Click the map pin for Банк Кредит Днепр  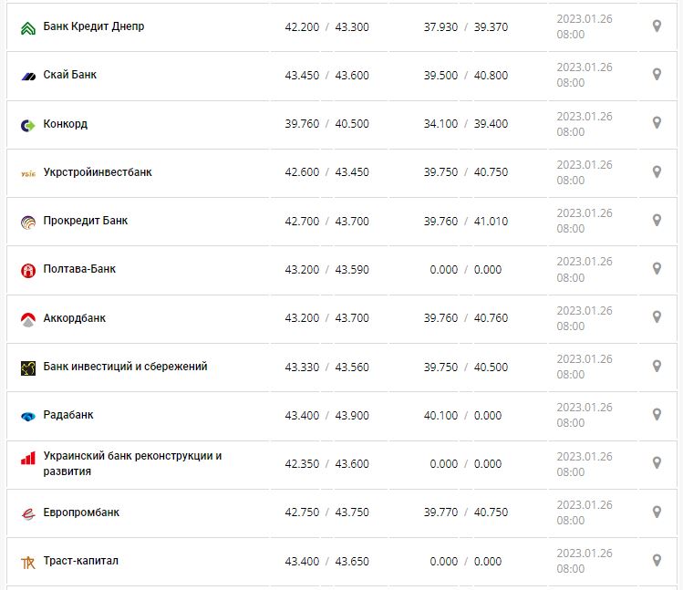pos(657,26)
